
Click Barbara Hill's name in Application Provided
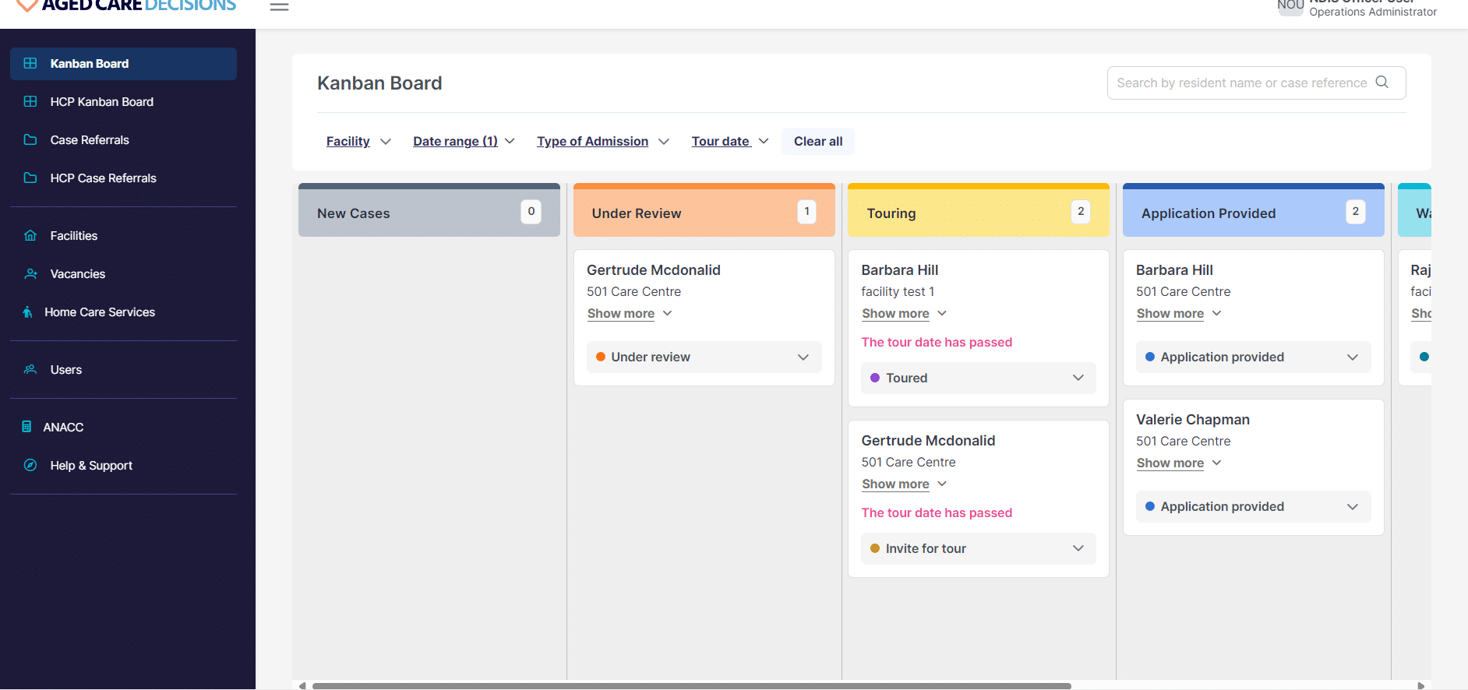tap(1174, 269)
